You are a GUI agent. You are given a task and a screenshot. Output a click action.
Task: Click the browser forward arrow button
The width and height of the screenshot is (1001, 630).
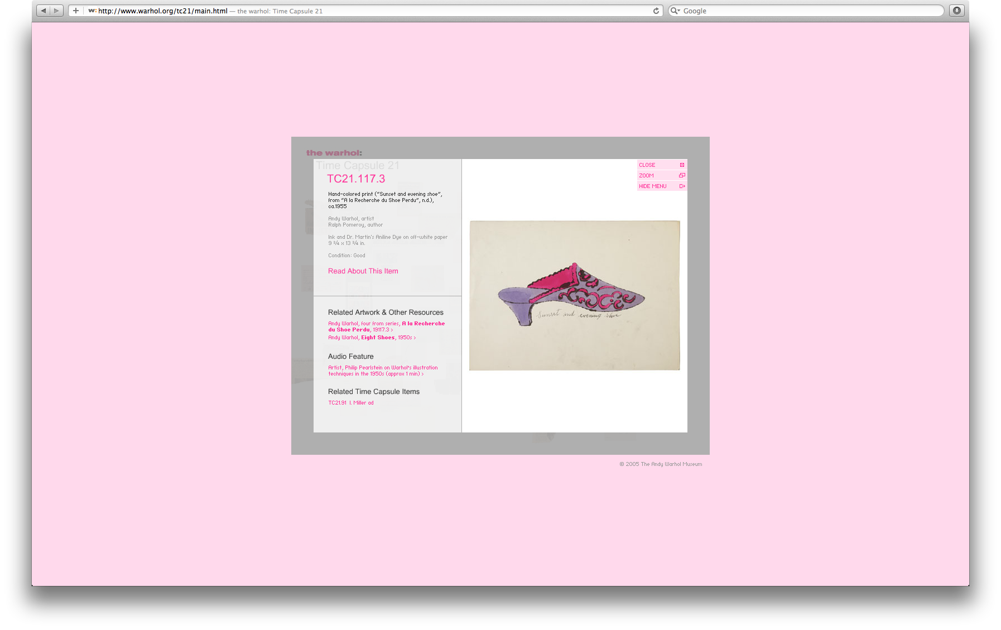pos(56,11)
